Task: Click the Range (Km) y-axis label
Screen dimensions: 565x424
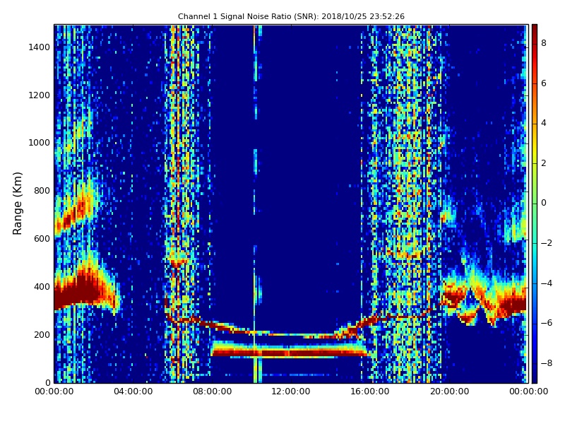Action: click(17, 204)
